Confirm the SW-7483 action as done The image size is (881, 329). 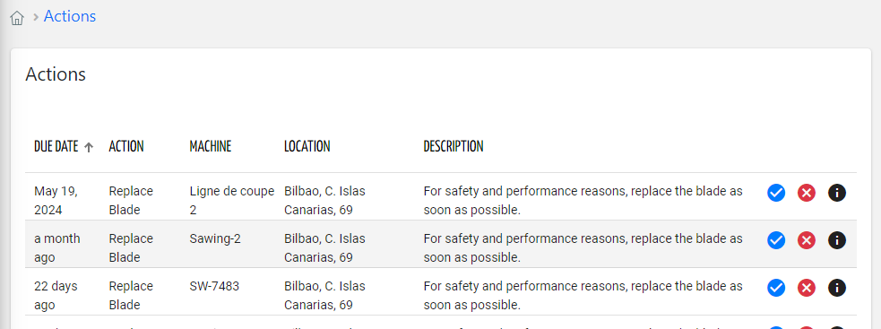(x=776, y=289)
